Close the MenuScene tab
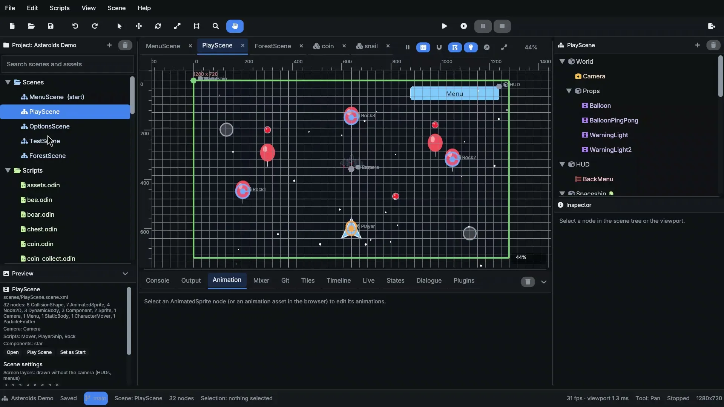Screen dimensions: 724x407 190,46
